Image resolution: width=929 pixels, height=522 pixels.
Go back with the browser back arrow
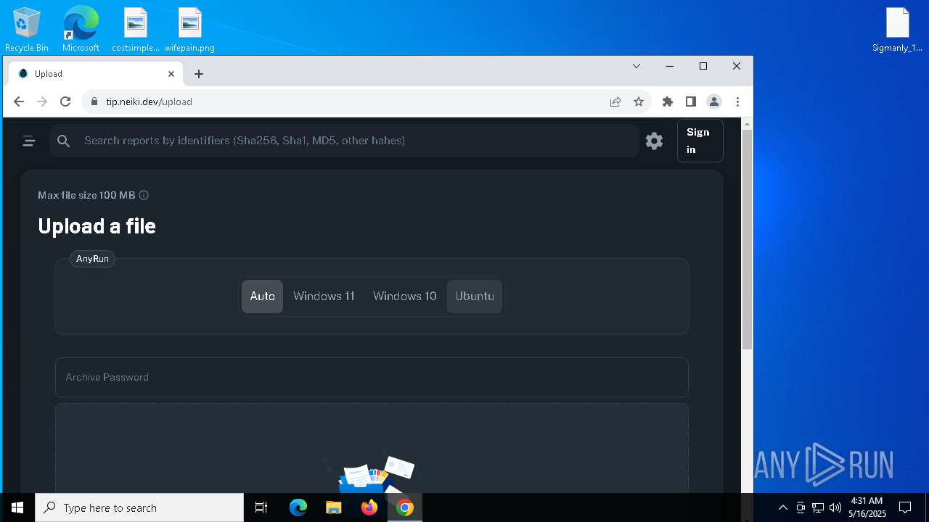pyautogui.click(x=19, y=101)
